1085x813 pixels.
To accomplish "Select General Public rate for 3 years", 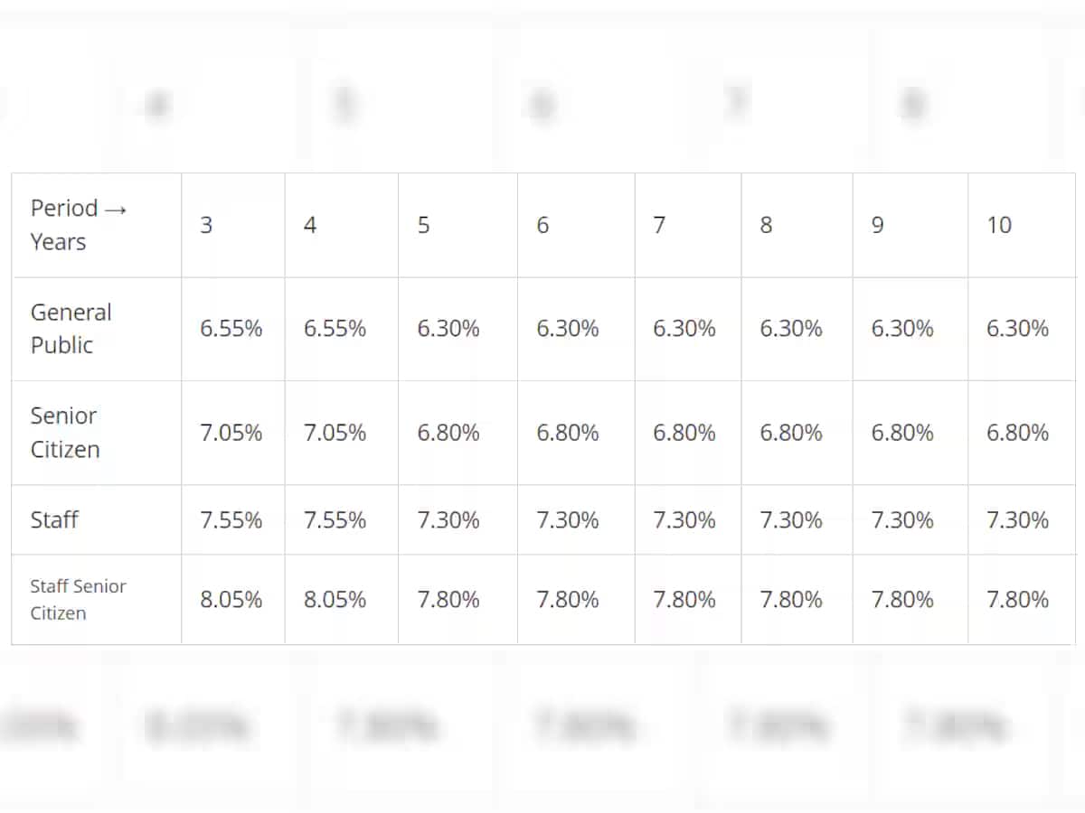I will pos(231,329).
